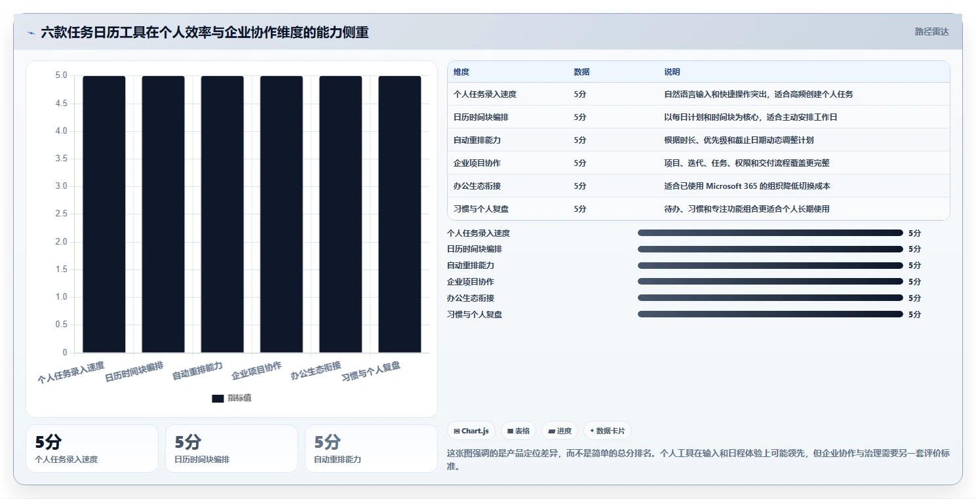Click the 说明 column header
Viewport: 976px width, 499px height.
(x=672, y=72)
